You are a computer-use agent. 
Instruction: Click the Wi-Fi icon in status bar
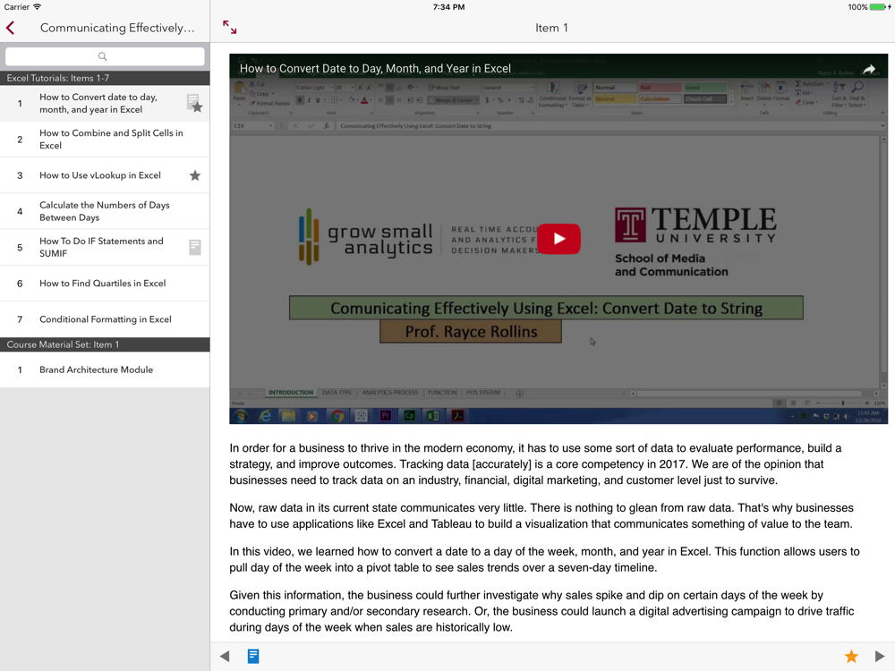pyautogui.click(x=37, y=7)
